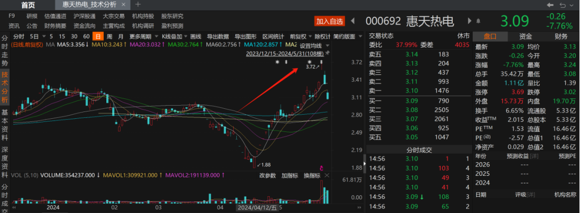Open the 资金流向 menu item
Viewport: 580px width, 213px height.
coord(84,26)
